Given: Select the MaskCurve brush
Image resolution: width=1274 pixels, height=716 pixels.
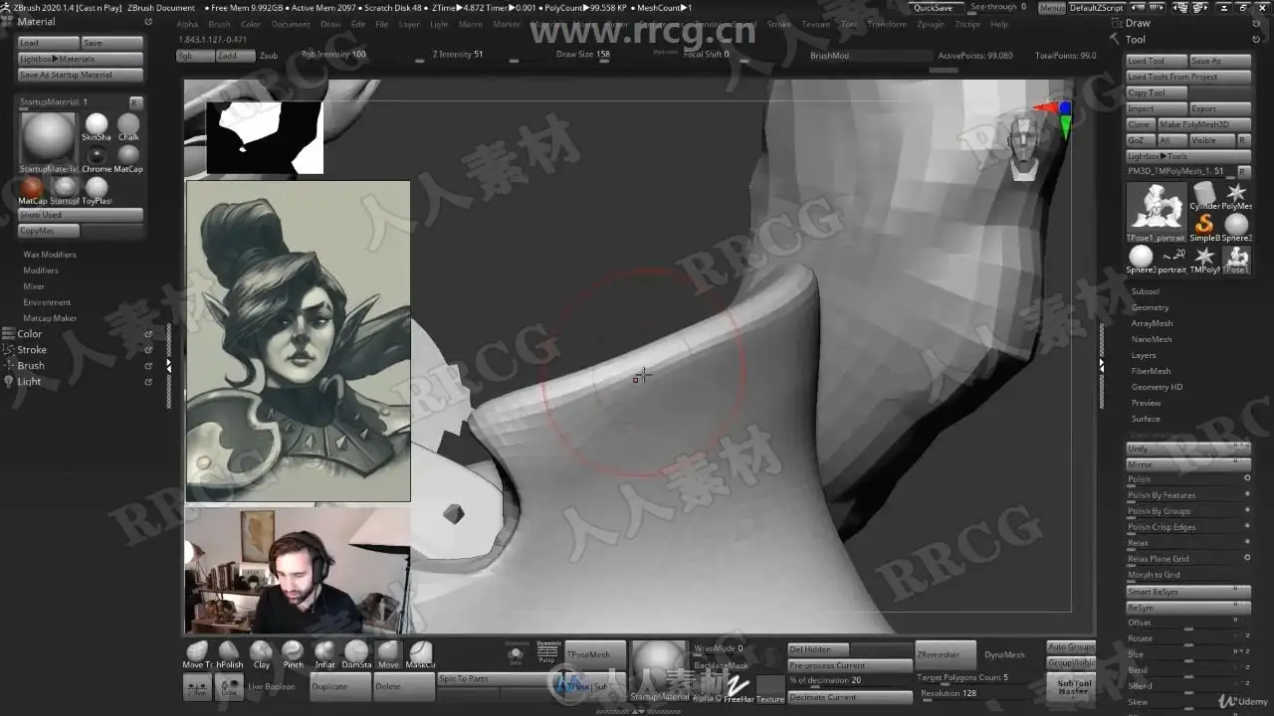Looking at the screenshot, I should tap(420, 654).
